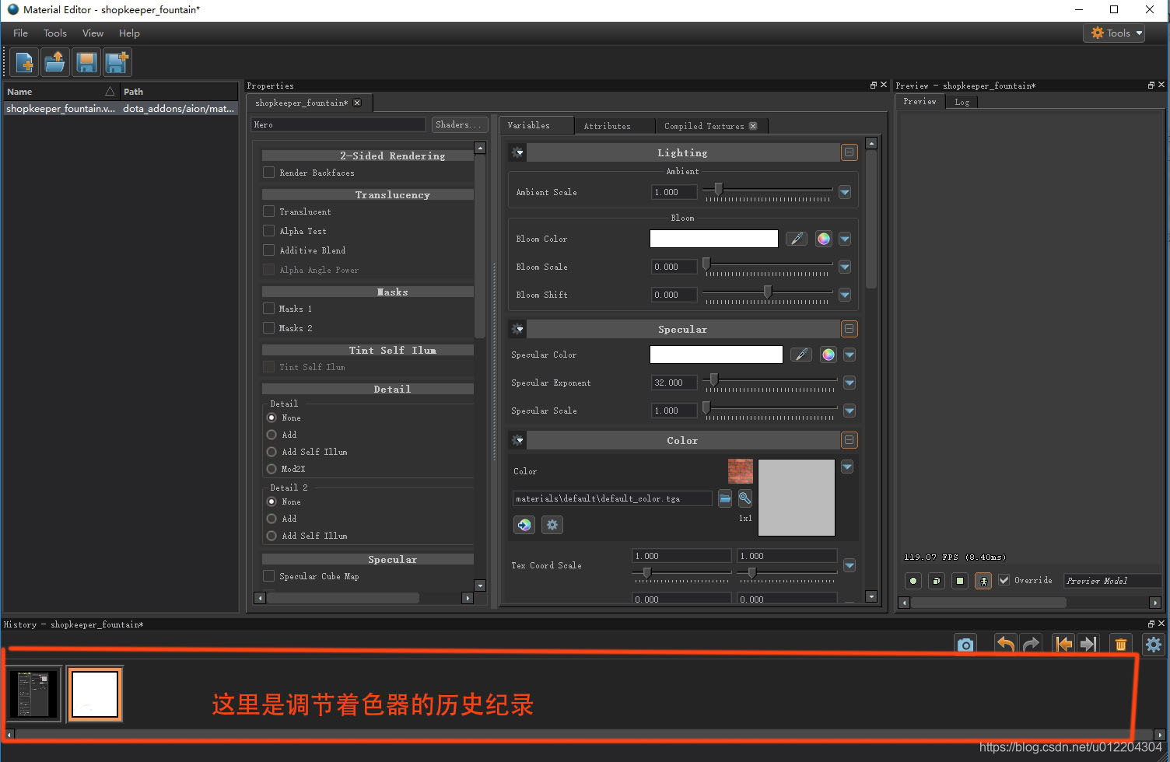Select the first history thumbnail
The width and height of the screenshot is (1170, 762).
tap(34, 693)
